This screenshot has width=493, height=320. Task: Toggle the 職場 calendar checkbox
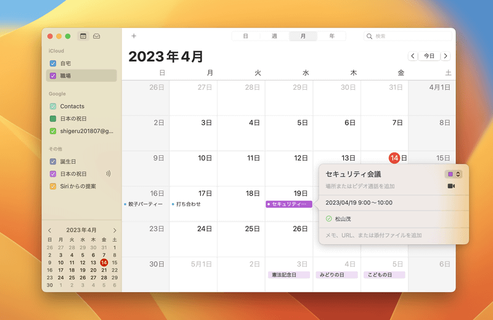point(53,76)
